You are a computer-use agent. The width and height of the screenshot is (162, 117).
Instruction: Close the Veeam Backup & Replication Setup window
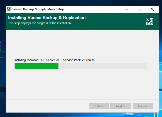(x=152, y=9)
